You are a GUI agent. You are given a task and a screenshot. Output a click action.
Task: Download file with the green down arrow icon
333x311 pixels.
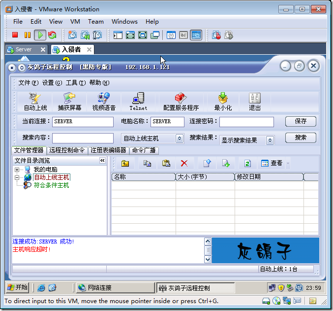(226, 164)
